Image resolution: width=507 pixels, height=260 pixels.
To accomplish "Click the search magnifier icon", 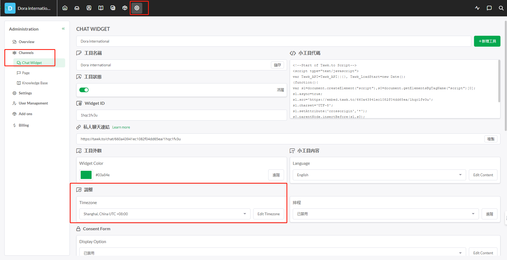I will (501, 8).
